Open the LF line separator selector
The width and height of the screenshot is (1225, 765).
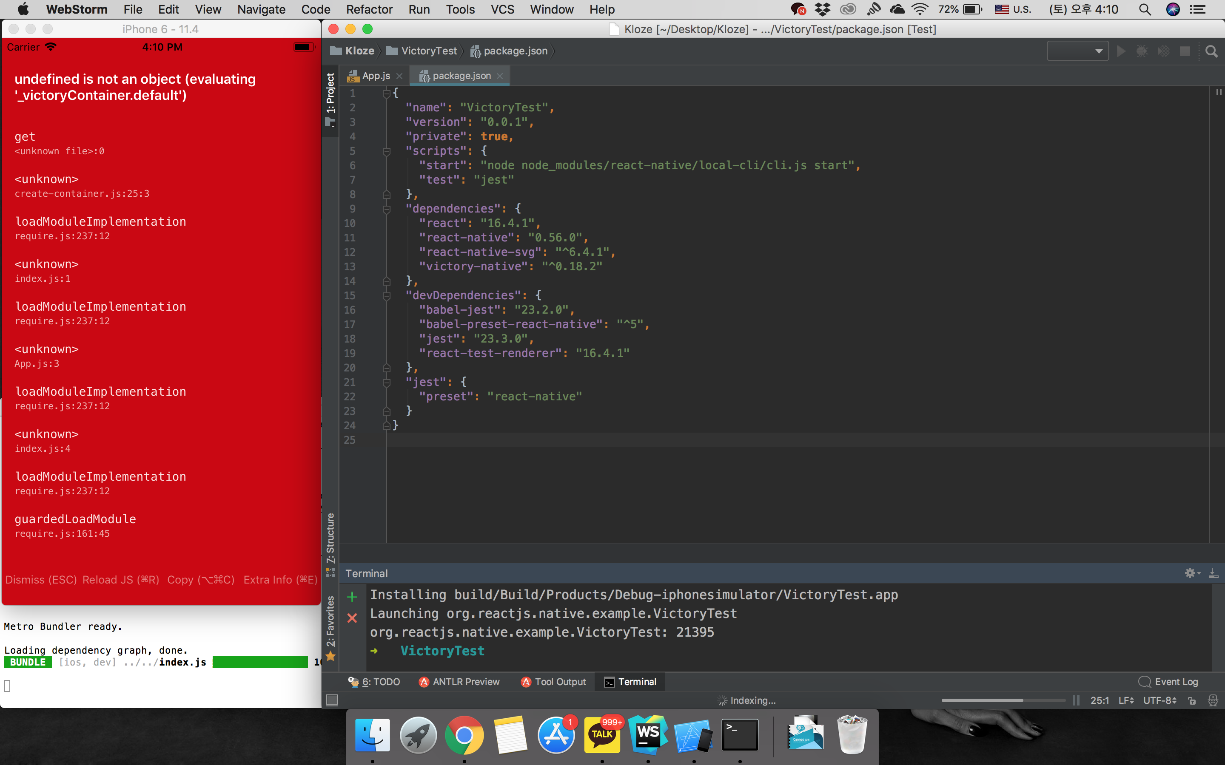coord(1126,700)
